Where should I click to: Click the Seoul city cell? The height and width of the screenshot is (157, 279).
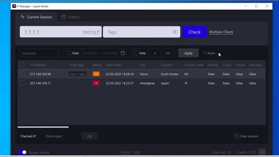tap(144, 74)
